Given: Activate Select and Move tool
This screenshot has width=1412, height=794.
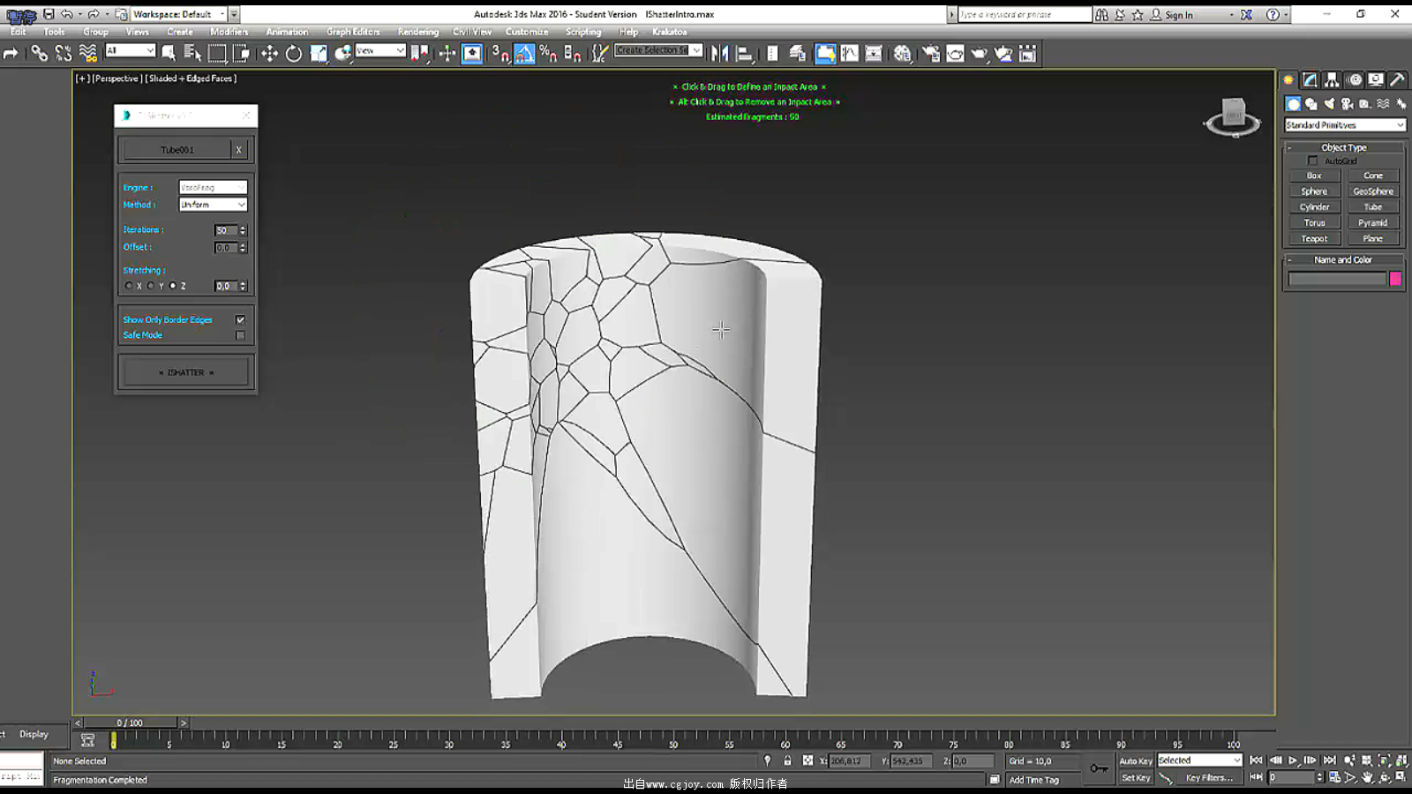Looking at the screenshot, I should click(x=269, y=54).
